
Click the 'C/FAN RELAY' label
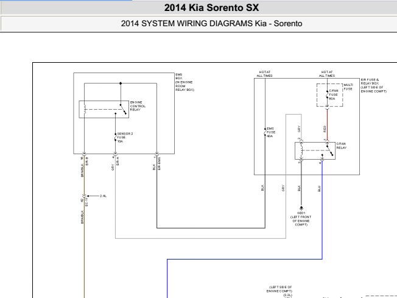[342, 146]
